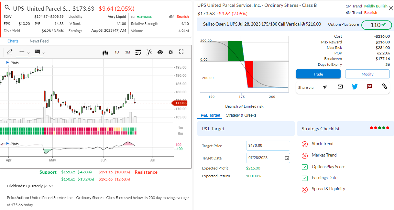Click the OptionsPlay Score checklist checkmark
This screenshot has width=394, height=210.
coord(304,167)
